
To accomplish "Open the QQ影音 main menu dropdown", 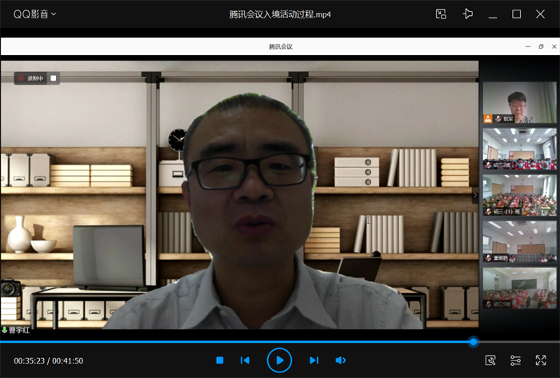I will tap(34, 14).
